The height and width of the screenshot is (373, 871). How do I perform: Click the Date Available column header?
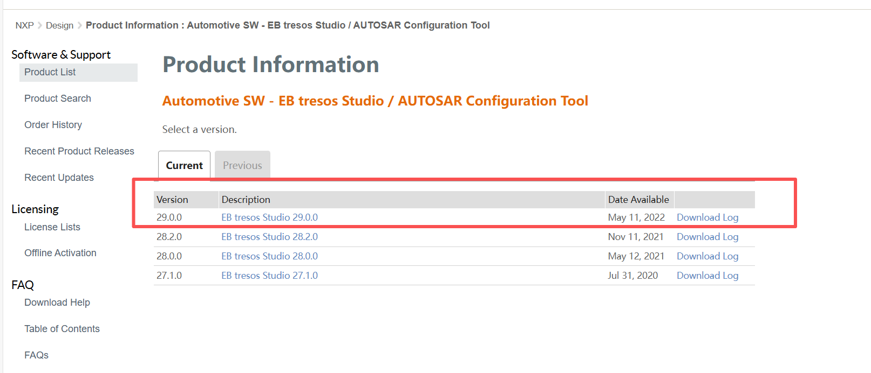[639, 200]
